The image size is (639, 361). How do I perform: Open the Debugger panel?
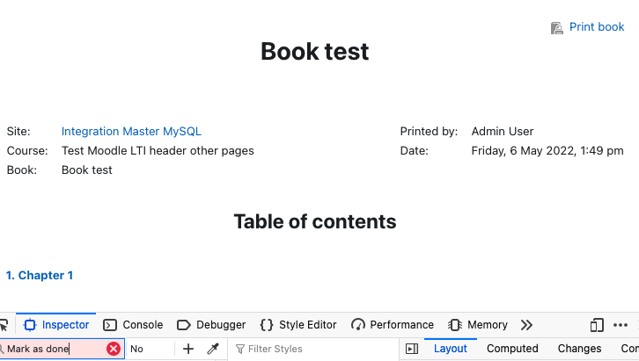[x=211, y=325]
